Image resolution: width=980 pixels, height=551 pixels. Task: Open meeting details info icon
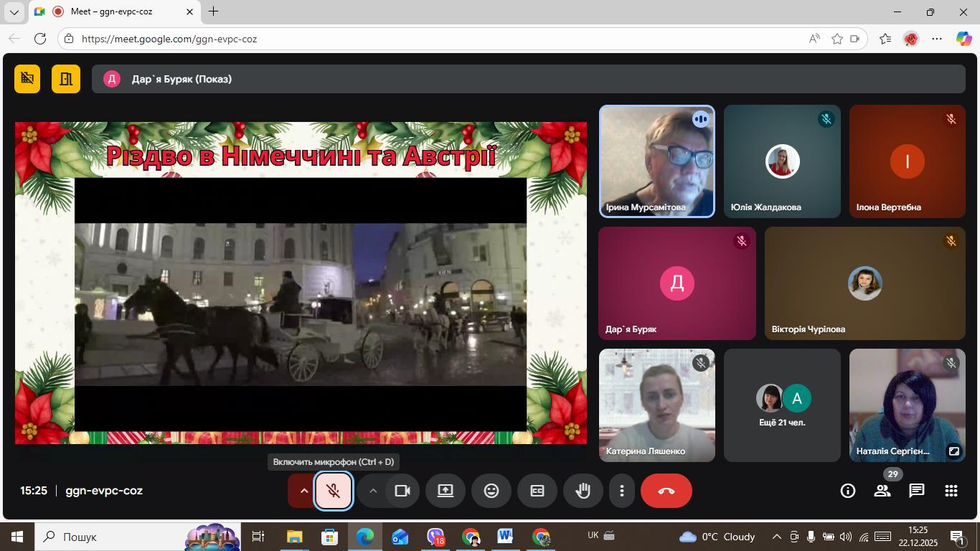tap(848, 491)
